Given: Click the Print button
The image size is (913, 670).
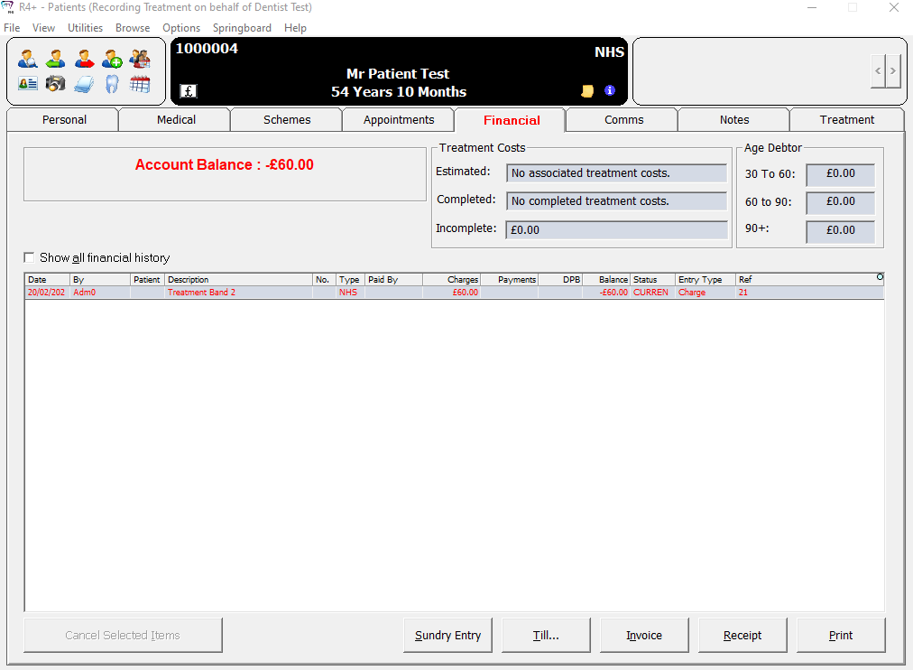Looking at the screenshot, I should click(841, 635).
